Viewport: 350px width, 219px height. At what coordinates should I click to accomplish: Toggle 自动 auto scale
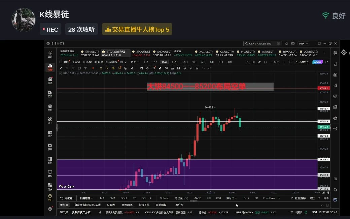326,198
